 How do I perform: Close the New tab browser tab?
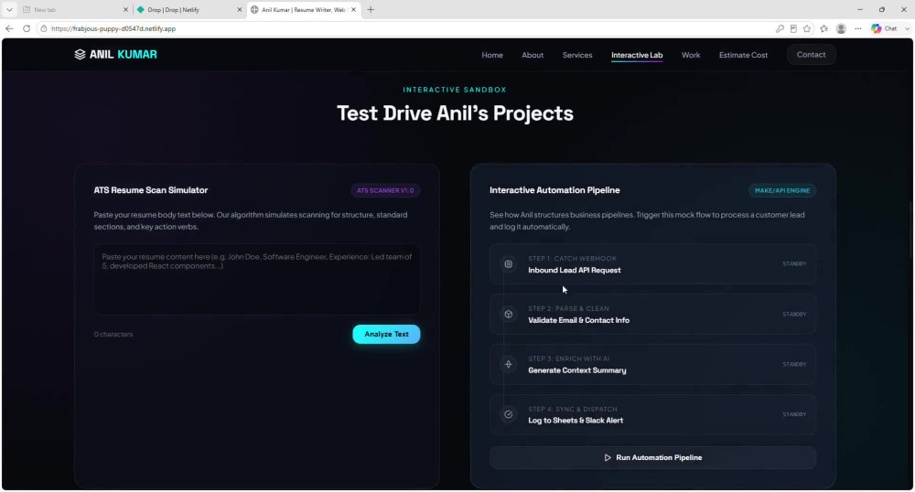click(125, 9)
